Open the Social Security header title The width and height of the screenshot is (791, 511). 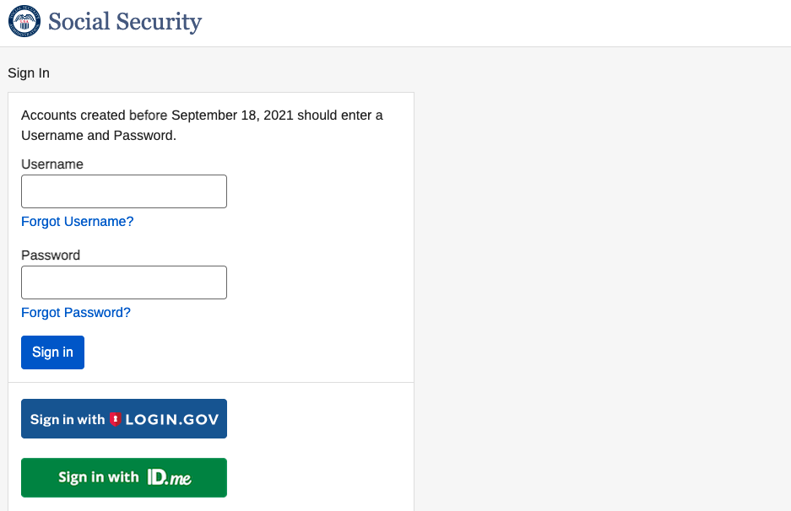click(125, 22)
